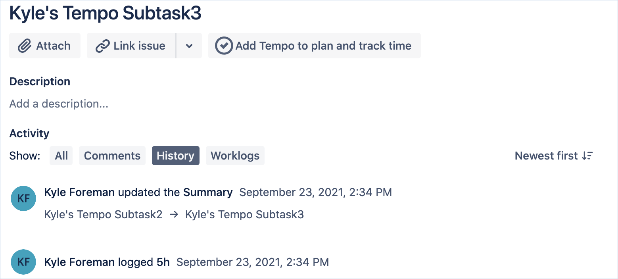The image size is (618, 279).
Task: Toggle the Worklogs activity filter
Action: [235, 156]
